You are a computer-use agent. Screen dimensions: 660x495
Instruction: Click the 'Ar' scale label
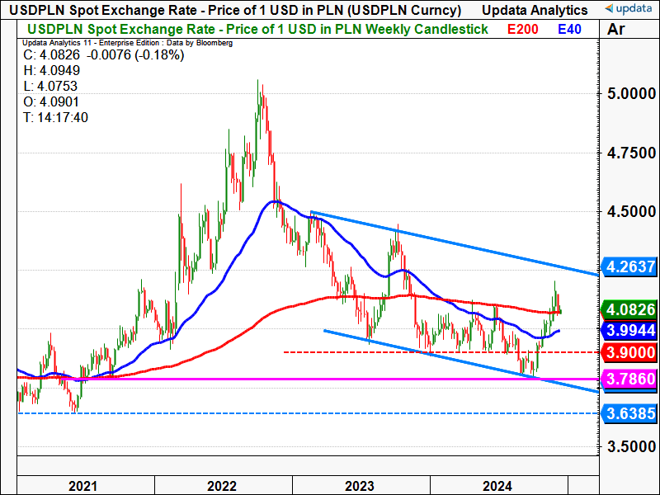615,30
